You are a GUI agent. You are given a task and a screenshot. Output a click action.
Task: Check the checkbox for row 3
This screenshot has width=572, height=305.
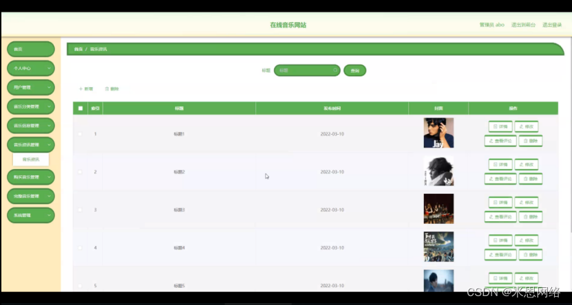point(81,210)
